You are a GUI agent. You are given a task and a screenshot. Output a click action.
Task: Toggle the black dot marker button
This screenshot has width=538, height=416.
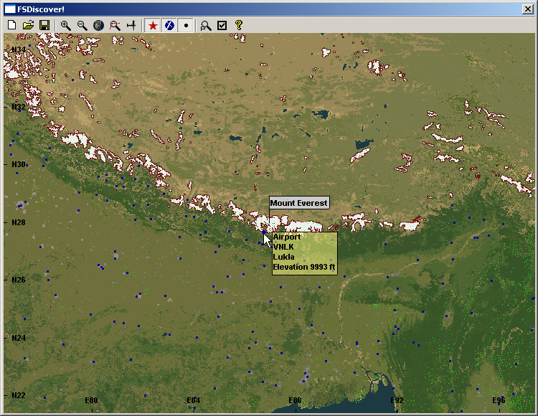(x=186, y=25)
